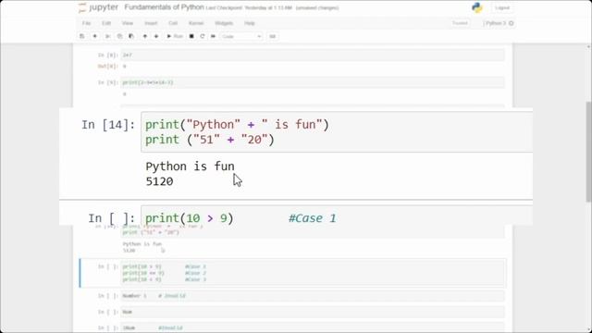Move the selected cell up
This screenshot has width=592, height=333.
(144, 36)
